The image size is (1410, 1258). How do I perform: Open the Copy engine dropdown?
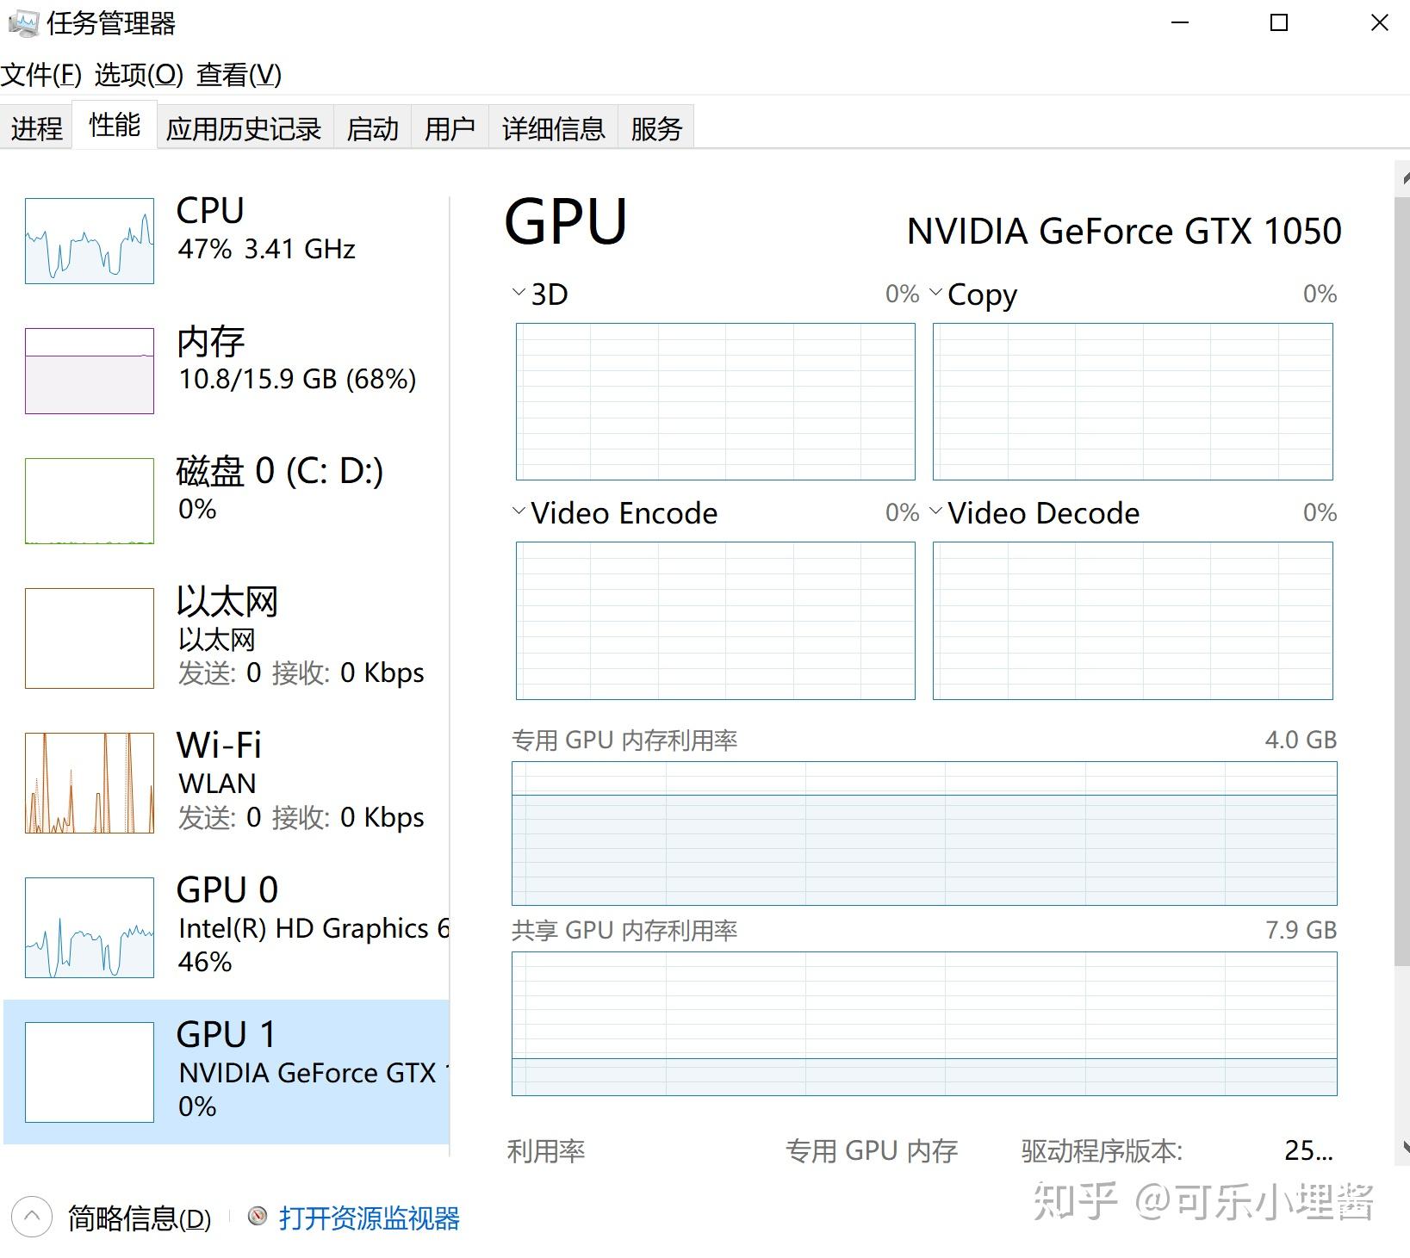coord(935,293)
